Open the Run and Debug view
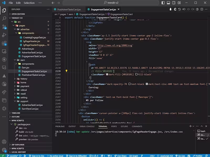The width and height of the screenshot is (210, 157). (x=4, y=35)
